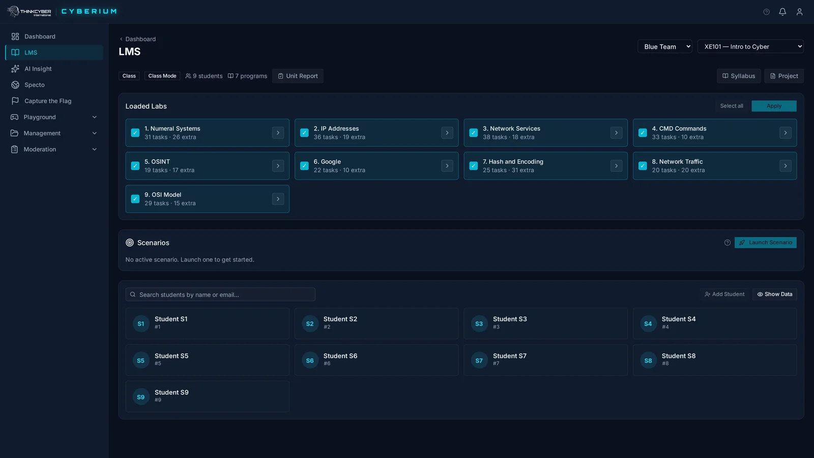Open Google lab details arrow
Image resolution: width=814 pixels, height=458 pixels.
[447, 166]
